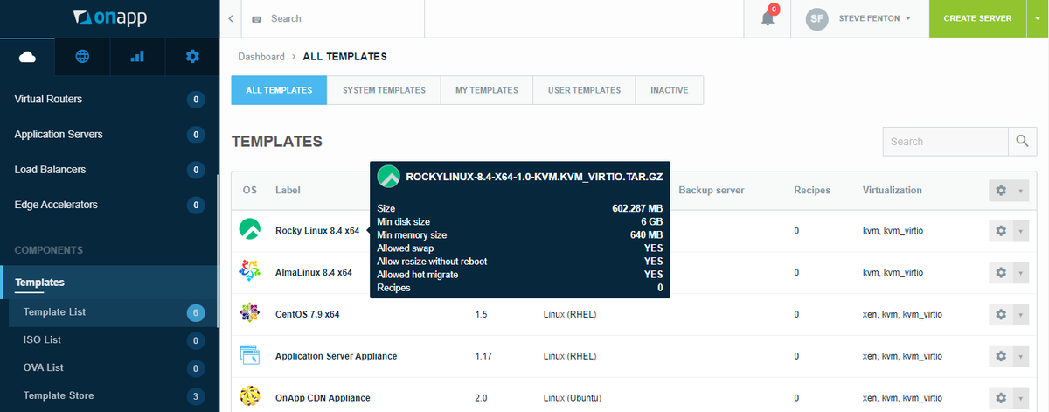Click Application Server Appliance label
Viewport: 1049px width, 412px height.
(337, 356)
